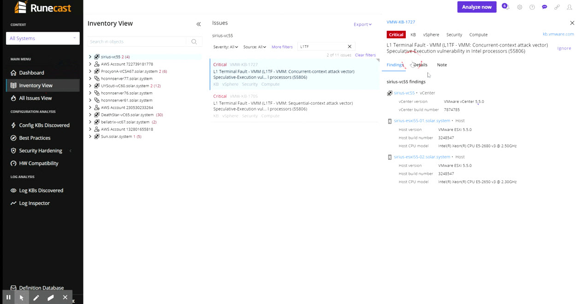
Task: Click the search magnifier in Inventory View
Action: click(x=194, y=42)
